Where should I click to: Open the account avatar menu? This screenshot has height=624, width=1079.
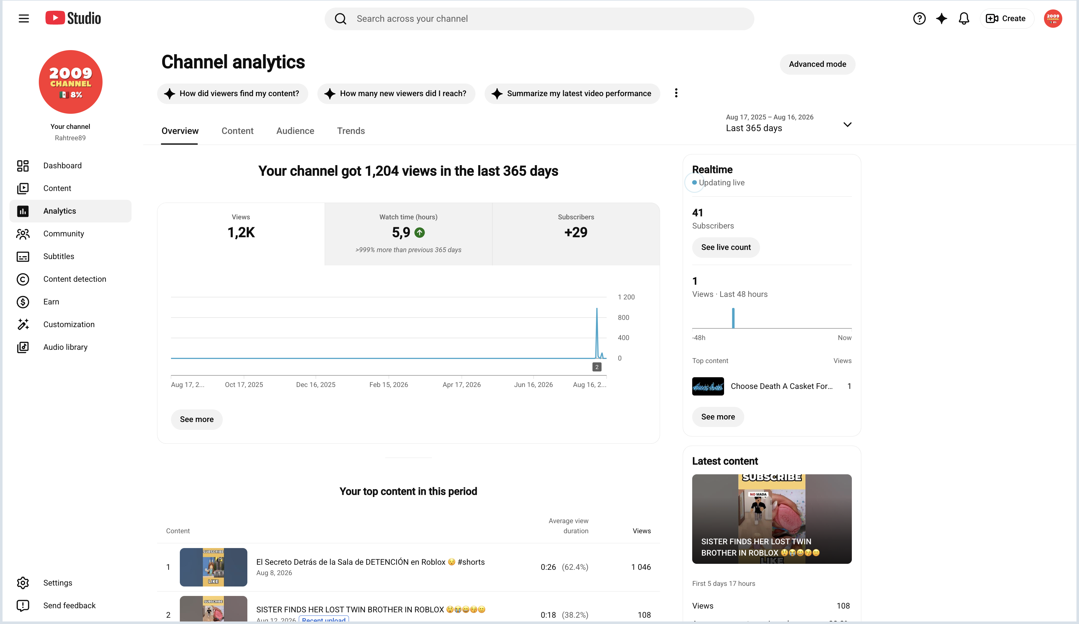tap(1052, 18)
